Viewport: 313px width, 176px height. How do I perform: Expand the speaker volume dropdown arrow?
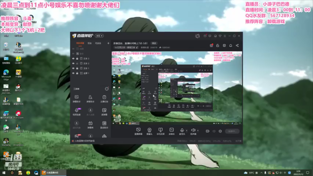pyautogui.click(x=198, y=131)
